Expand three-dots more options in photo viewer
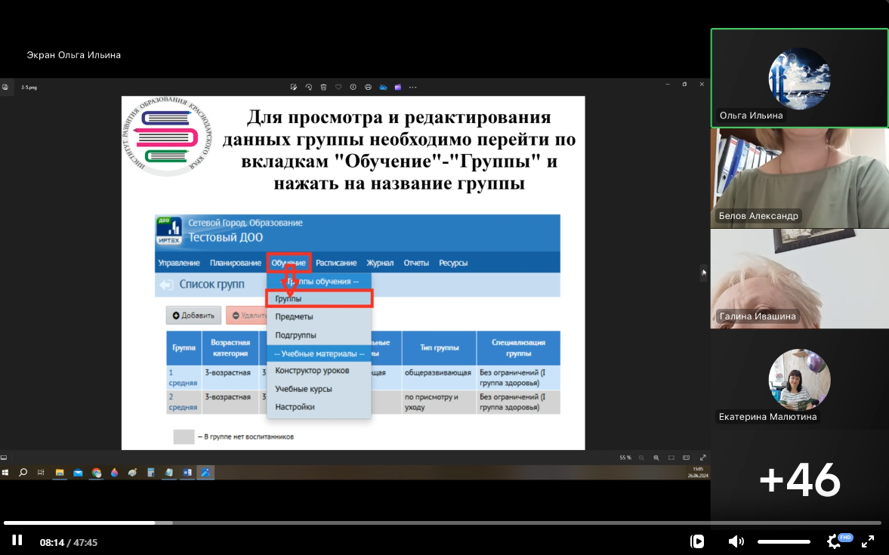The width and height of the screenshot is (889, 555). [412, 87]
